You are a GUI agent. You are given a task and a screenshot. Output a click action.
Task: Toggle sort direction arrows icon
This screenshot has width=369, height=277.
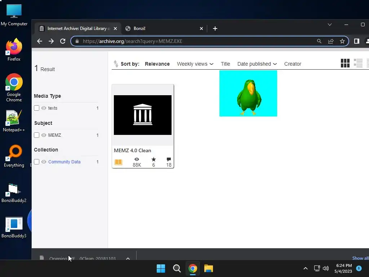(116, 63)
